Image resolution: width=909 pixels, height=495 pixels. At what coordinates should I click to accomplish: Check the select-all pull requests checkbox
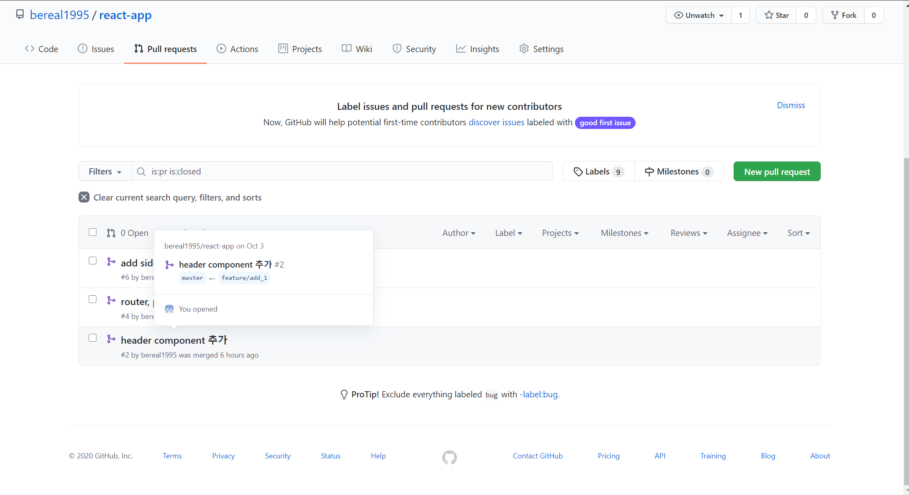click(x=93, y=232)
